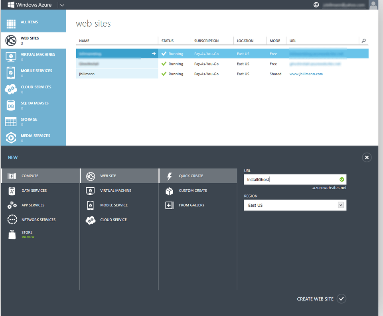Click the Virtual Machine monitor icon in NEW panel
Image resolution: width=383 pixels, height=316 pixels.
(x=91, y=191)
